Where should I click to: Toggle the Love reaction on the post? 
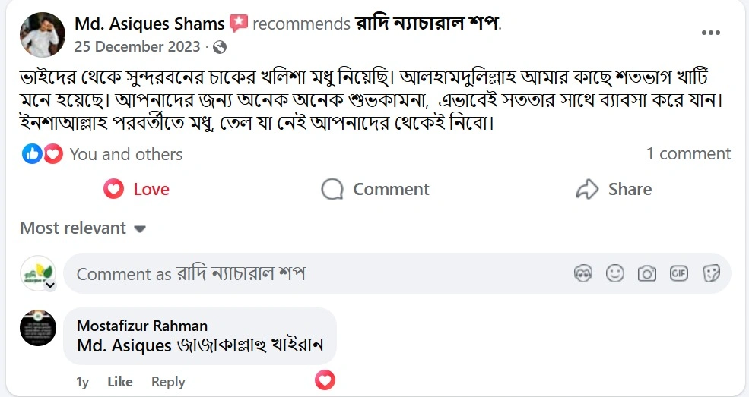click(x=137, y=189)
